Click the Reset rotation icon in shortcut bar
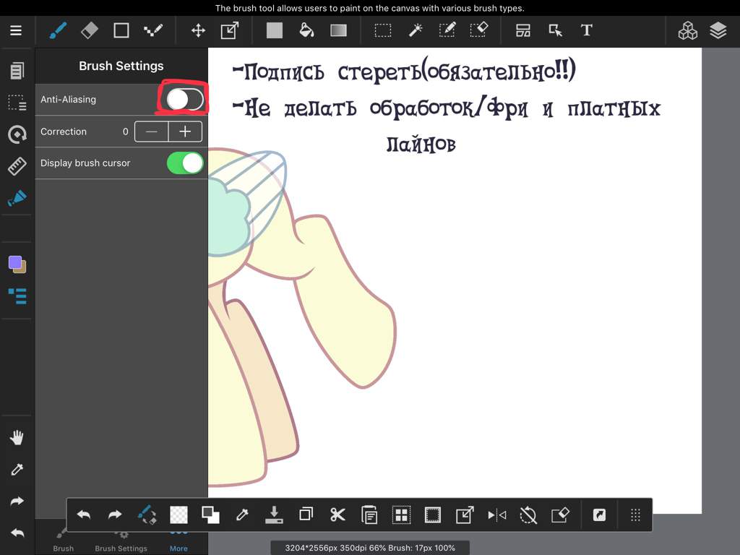The width and height of the screenshot is (740, 555). pos(528,515)
